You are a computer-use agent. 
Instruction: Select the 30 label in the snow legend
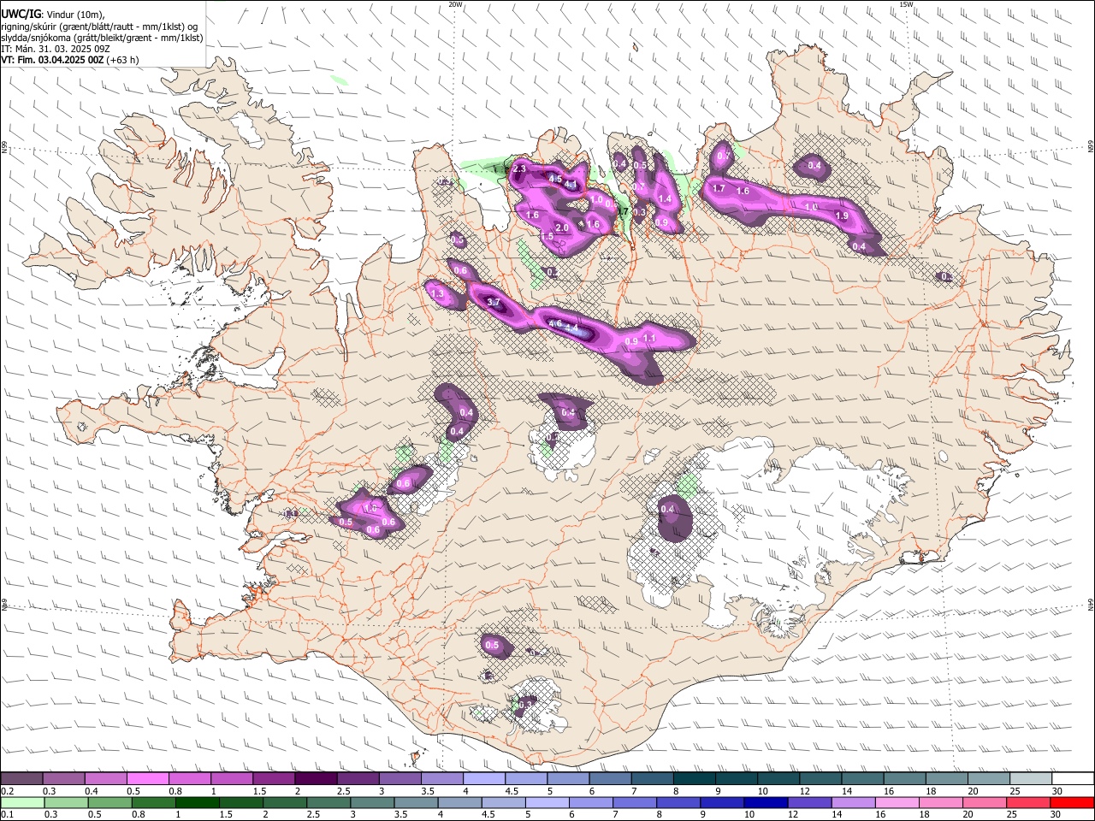point(1057,791)
